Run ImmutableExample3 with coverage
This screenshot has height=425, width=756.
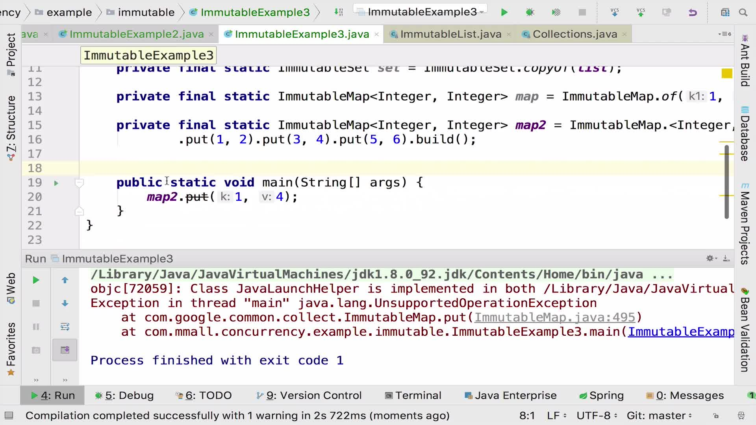point(556,12)
